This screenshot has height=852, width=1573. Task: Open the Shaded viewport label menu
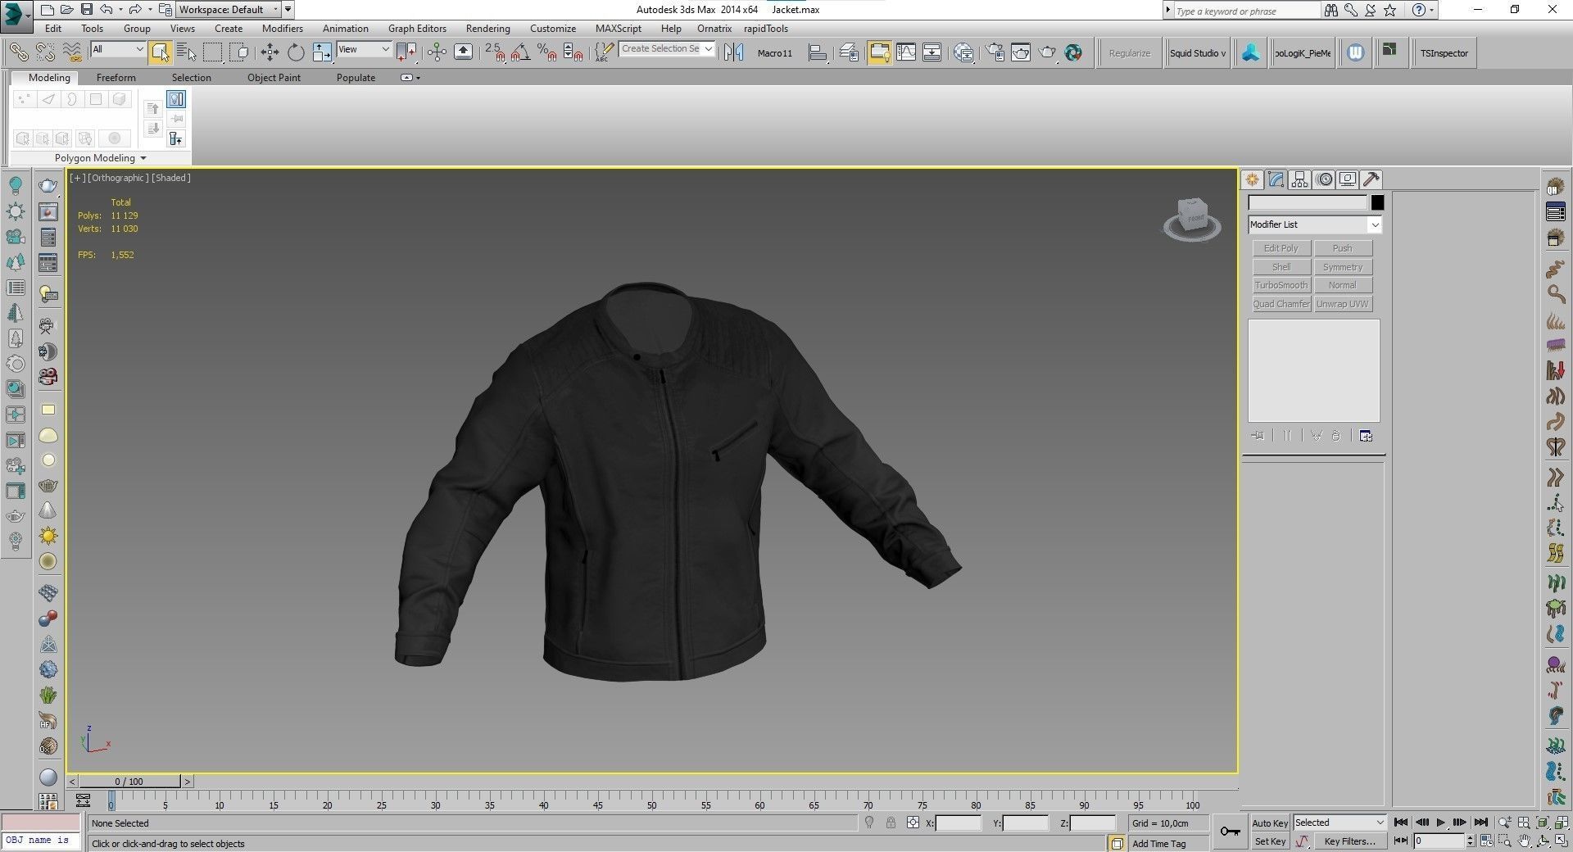tap(171, 178)
